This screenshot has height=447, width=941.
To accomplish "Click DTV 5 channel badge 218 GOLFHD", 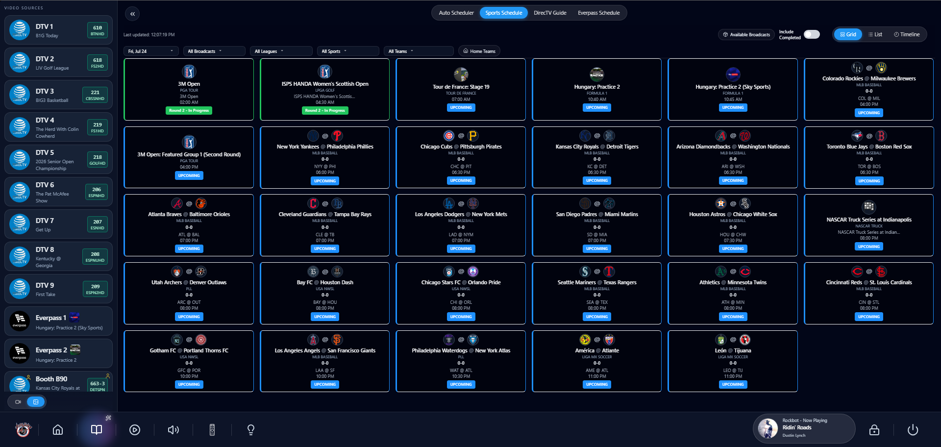I will (x=97, y=160).
